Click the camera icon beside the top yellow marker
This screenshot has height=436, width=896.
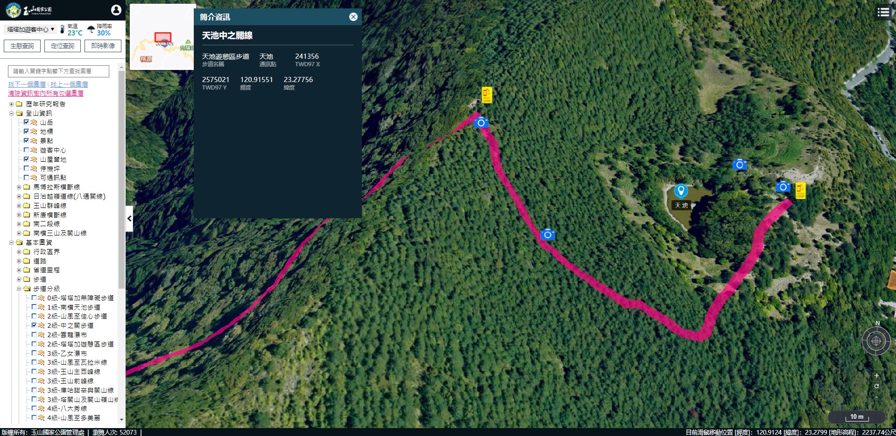[x=481, y=123]
